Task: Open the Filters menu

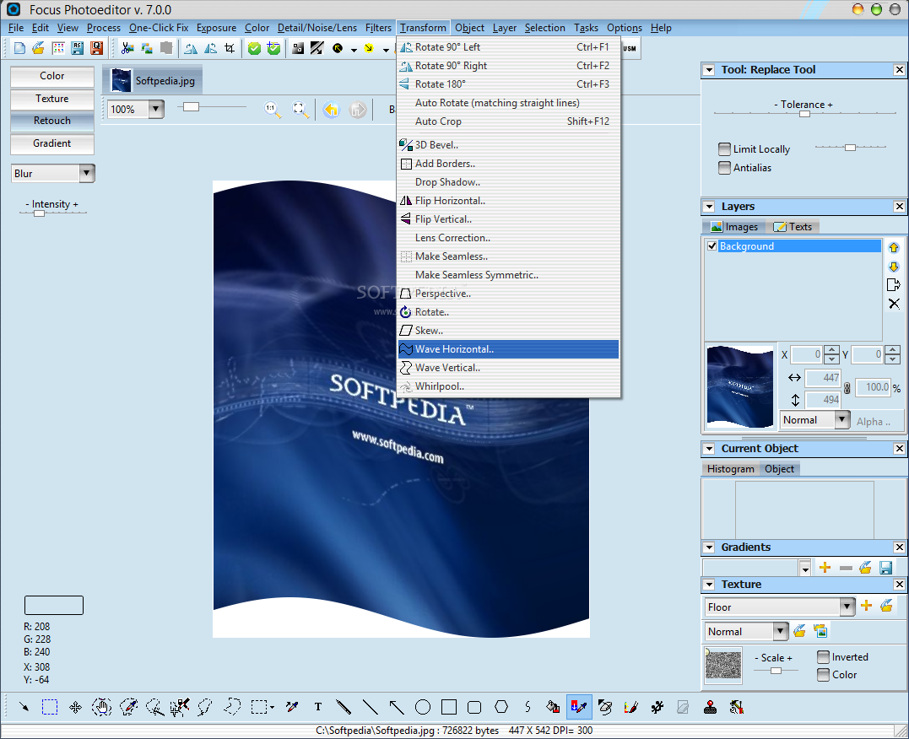Action: [x=378, y=28]
